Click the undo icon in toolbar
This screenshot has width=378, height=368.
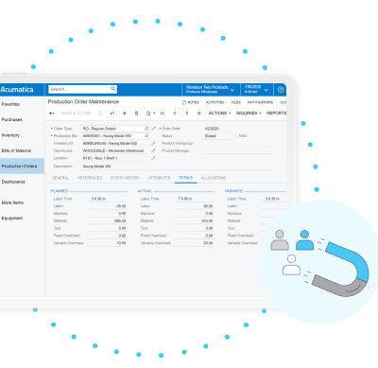(x=112, y=114)
